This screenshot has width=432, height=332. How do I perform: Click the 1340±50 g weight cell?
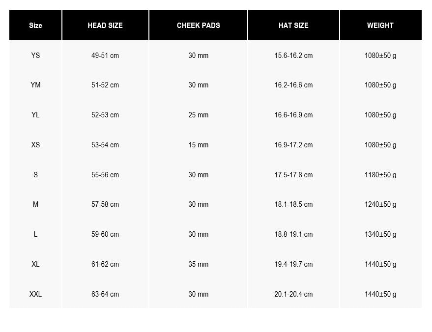pos(380,234)
